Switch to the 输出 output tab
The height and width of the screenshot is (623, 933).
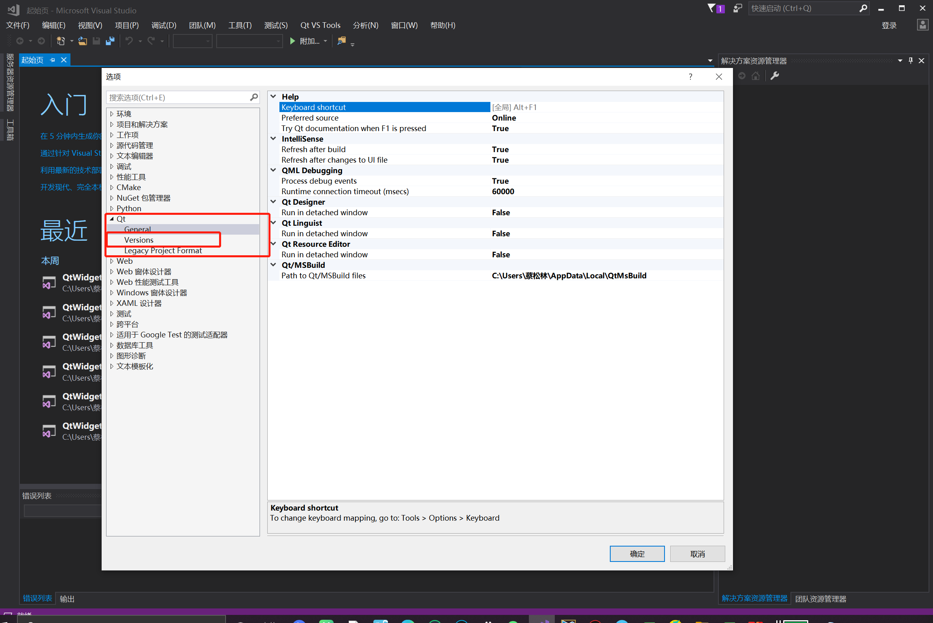click(x=67, y=599)
